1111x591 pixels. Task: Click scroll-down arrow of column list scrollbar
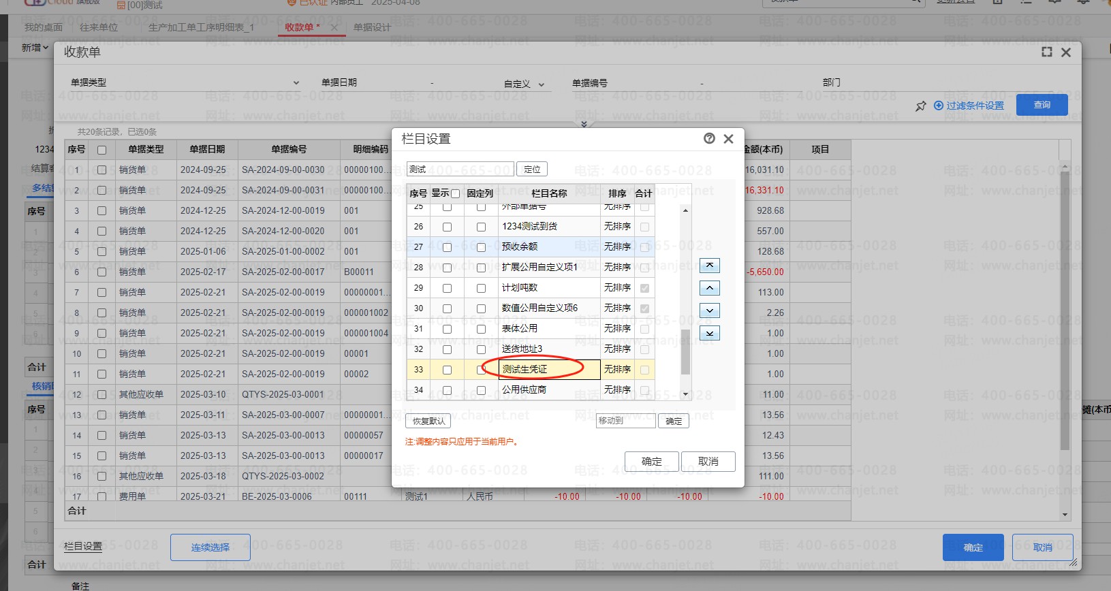point(685,394)
